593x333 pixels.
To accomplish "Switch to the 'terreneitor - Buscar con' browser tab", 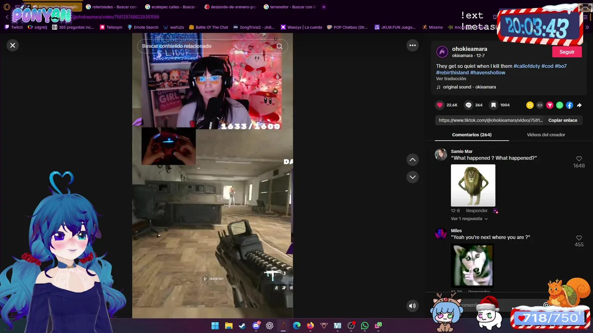I will click(x=289, y=7).
